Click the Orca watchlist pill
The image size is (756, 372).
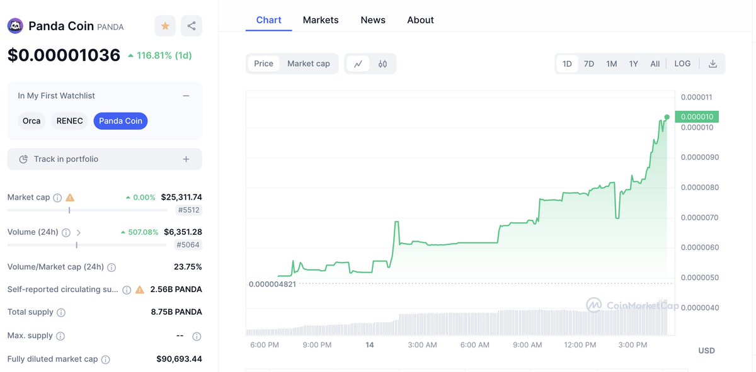tap(31, 120)
